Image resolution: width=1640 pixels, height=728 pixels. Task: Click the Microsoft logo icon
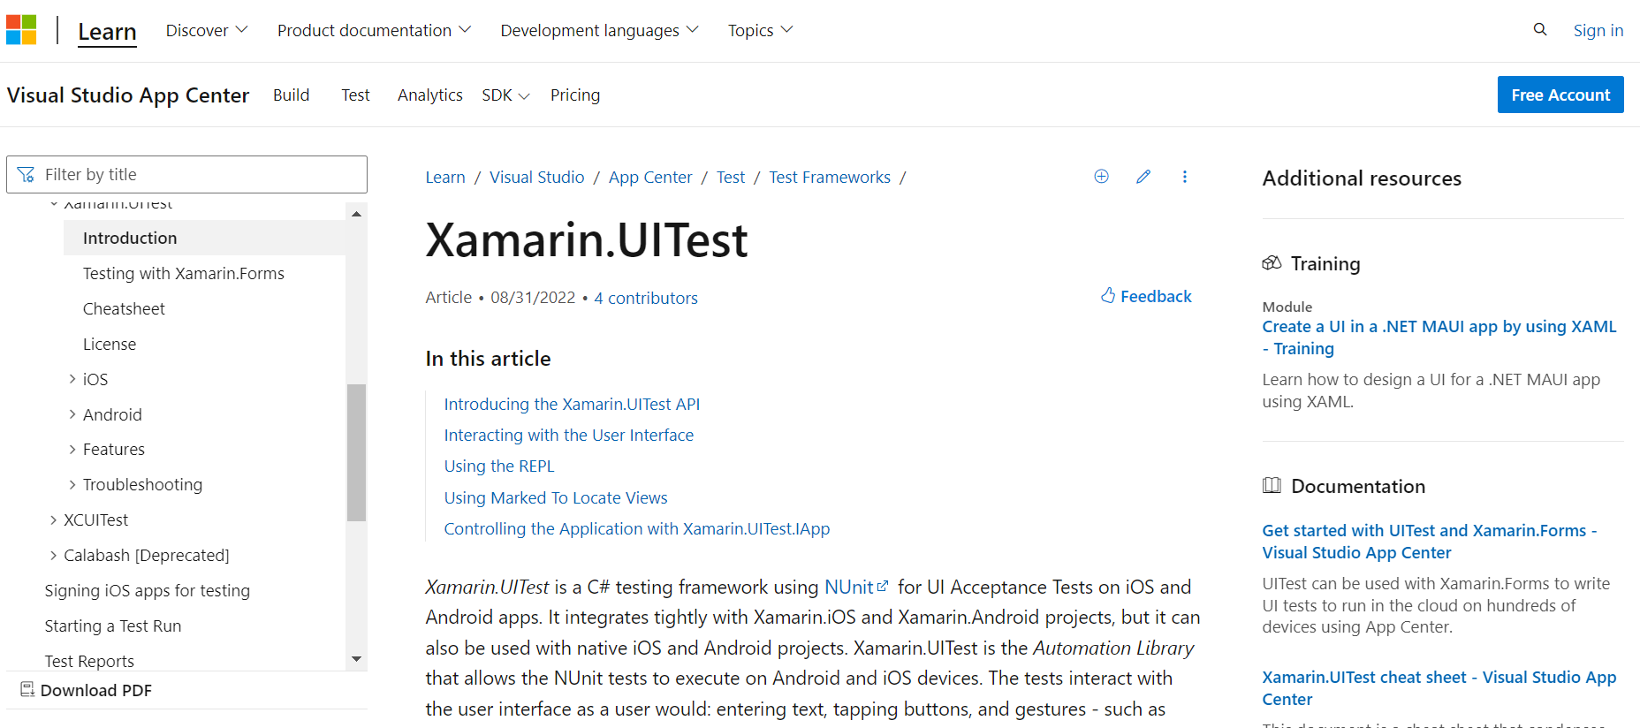click(21, 30)
